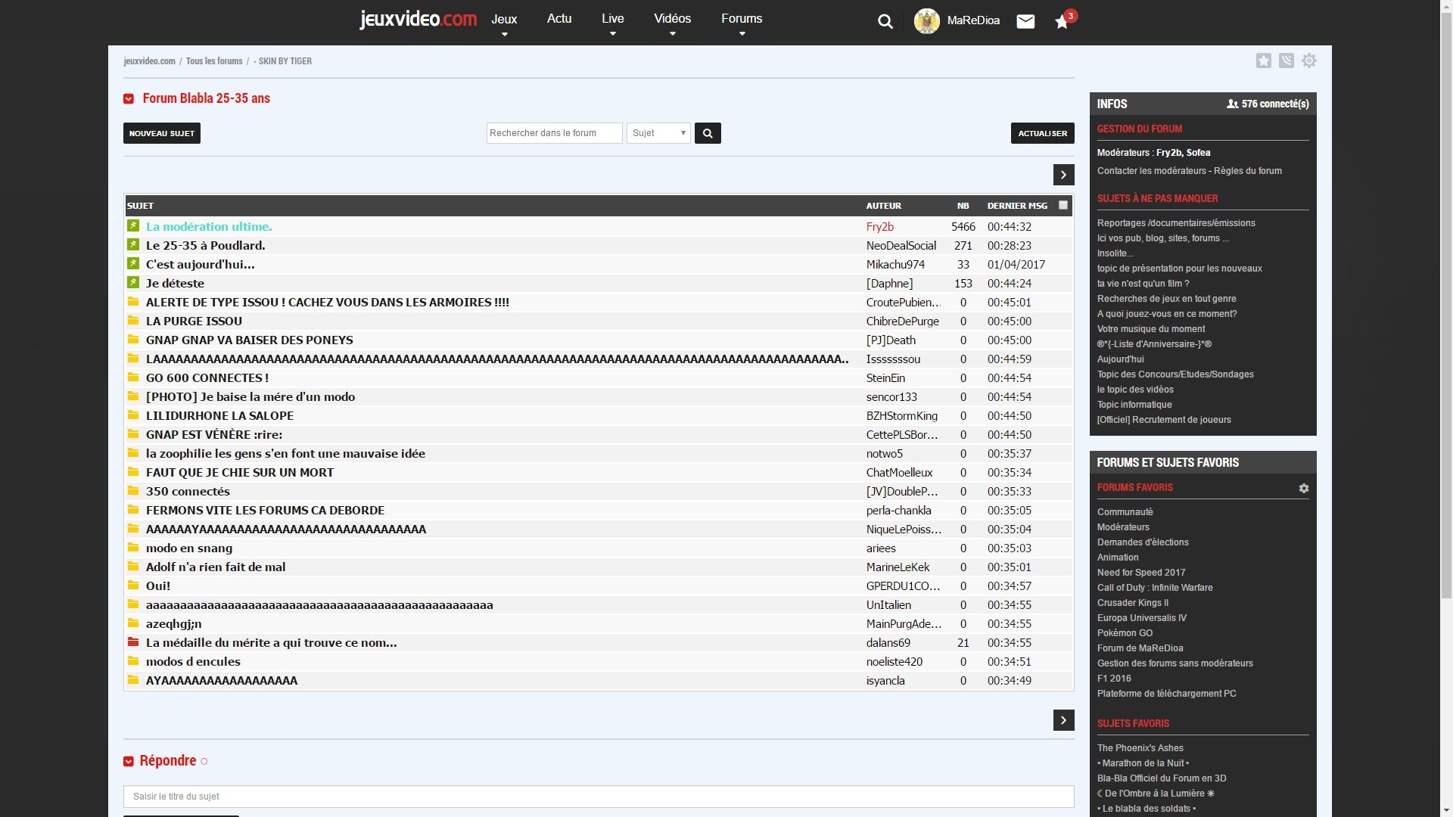Click the RSS feed icon
Viewport: 1453px width, 817px height.
tap(1287, 61)
